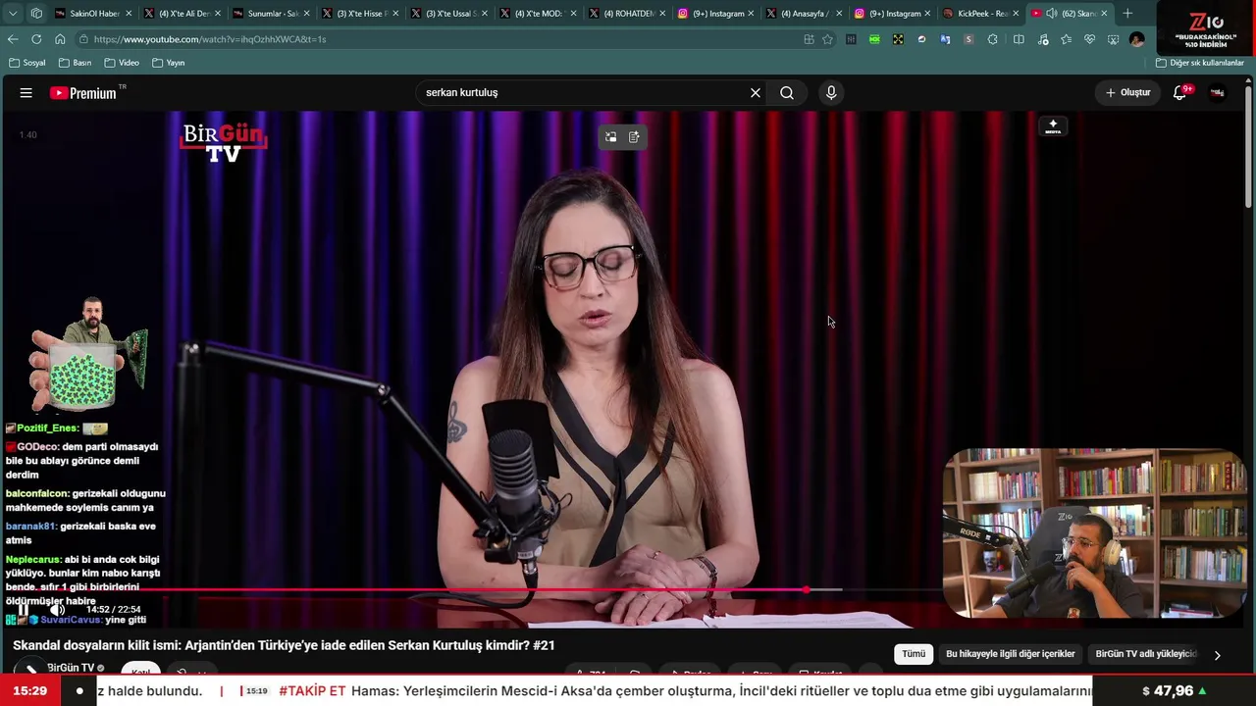Open the tab search dropdown arrow

pyautogui.click(x=13, y=14)
